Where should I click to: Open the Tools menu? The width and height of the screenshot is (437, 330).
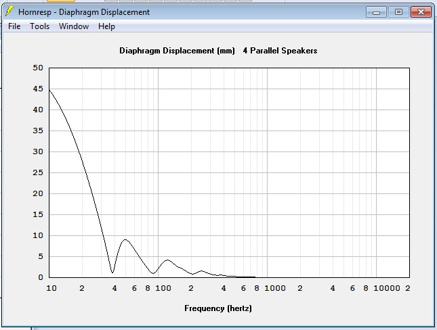39,26
